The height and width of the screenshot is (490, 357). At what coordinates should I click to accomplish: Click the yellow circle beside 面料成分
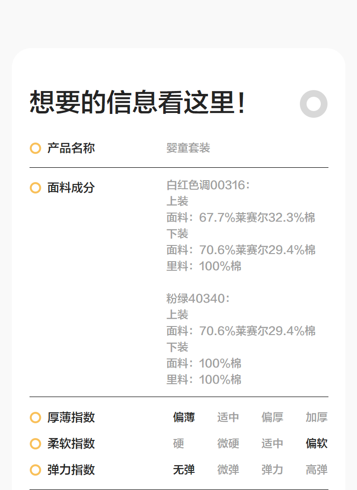tap(35, 188)
